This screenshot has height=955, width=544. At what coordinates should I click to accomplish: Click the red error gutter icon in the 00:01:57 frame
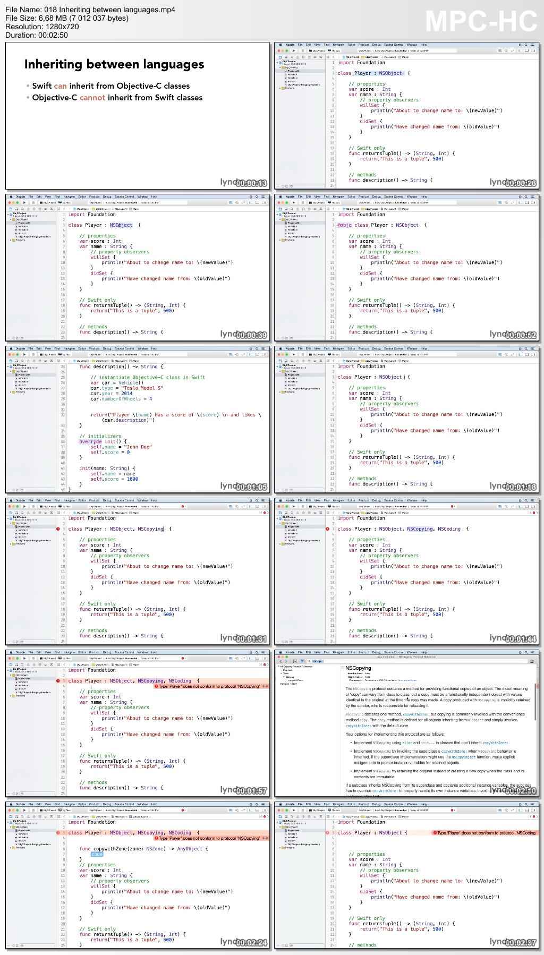tap(58, 681)
